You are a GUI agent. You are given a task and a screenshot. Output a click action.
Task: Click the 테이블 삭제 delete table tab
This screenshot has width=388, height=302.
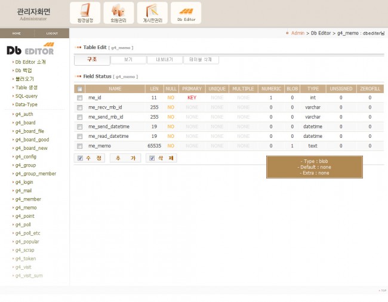(x=201, y=60)
